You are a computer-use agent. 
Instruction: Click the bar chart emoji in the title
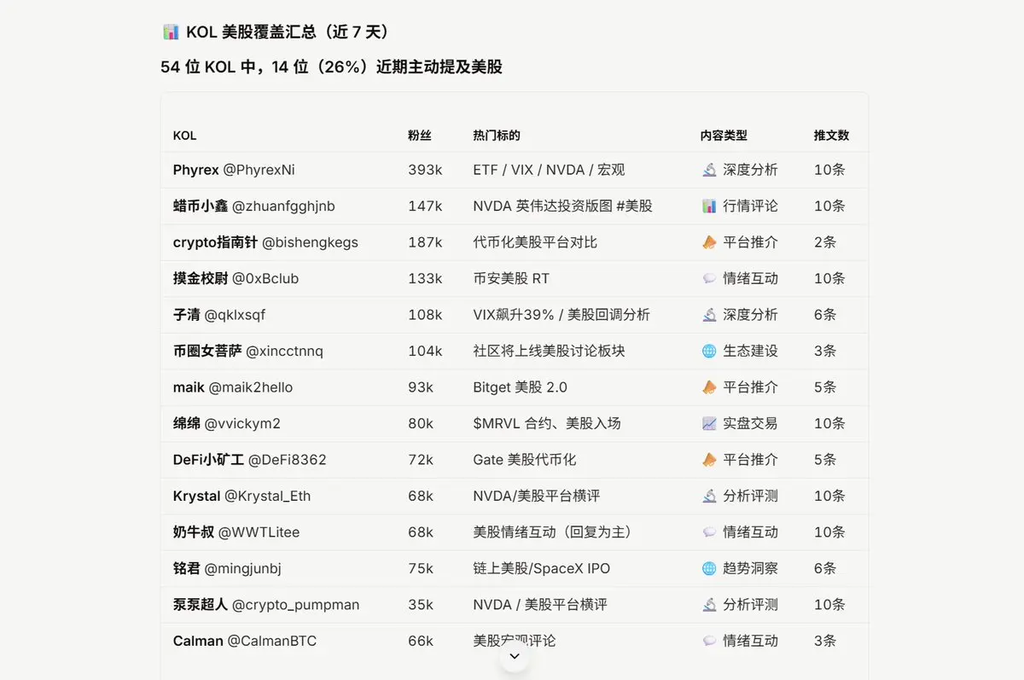[171, 32]
